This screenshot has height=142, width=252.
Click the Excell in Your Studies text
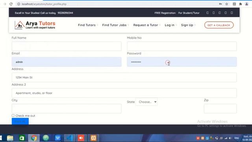tap(35, 13)
